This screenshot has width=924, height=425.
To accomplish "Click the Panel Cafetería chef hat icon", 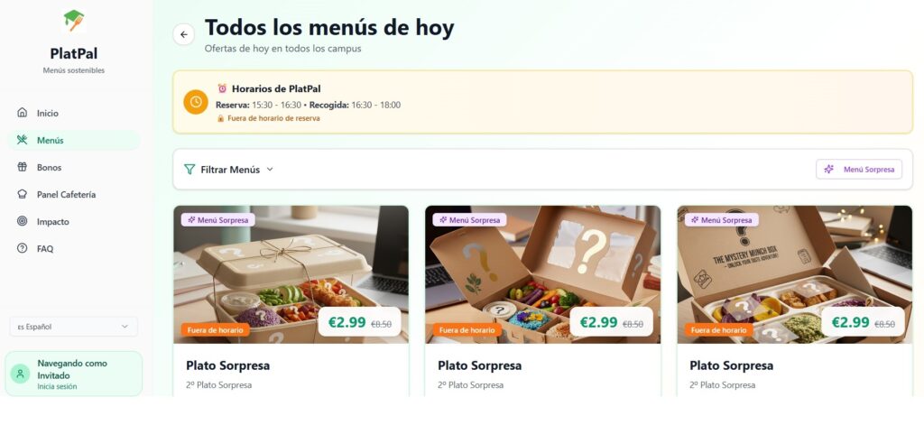I will click(x=23, y=194).
